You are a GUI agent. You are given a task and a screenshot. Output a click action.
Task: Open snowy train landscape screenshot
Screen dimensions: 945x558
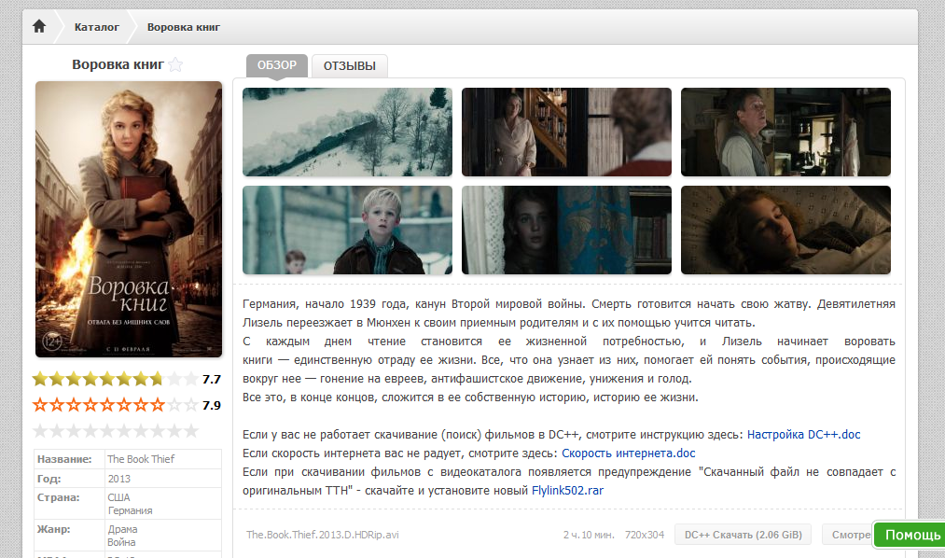click(347, 132)
